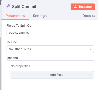Viewport: 98px width, 90px height.
Task: Click the dark vertical scrollbar beside the panel
Action: [0, 63]
